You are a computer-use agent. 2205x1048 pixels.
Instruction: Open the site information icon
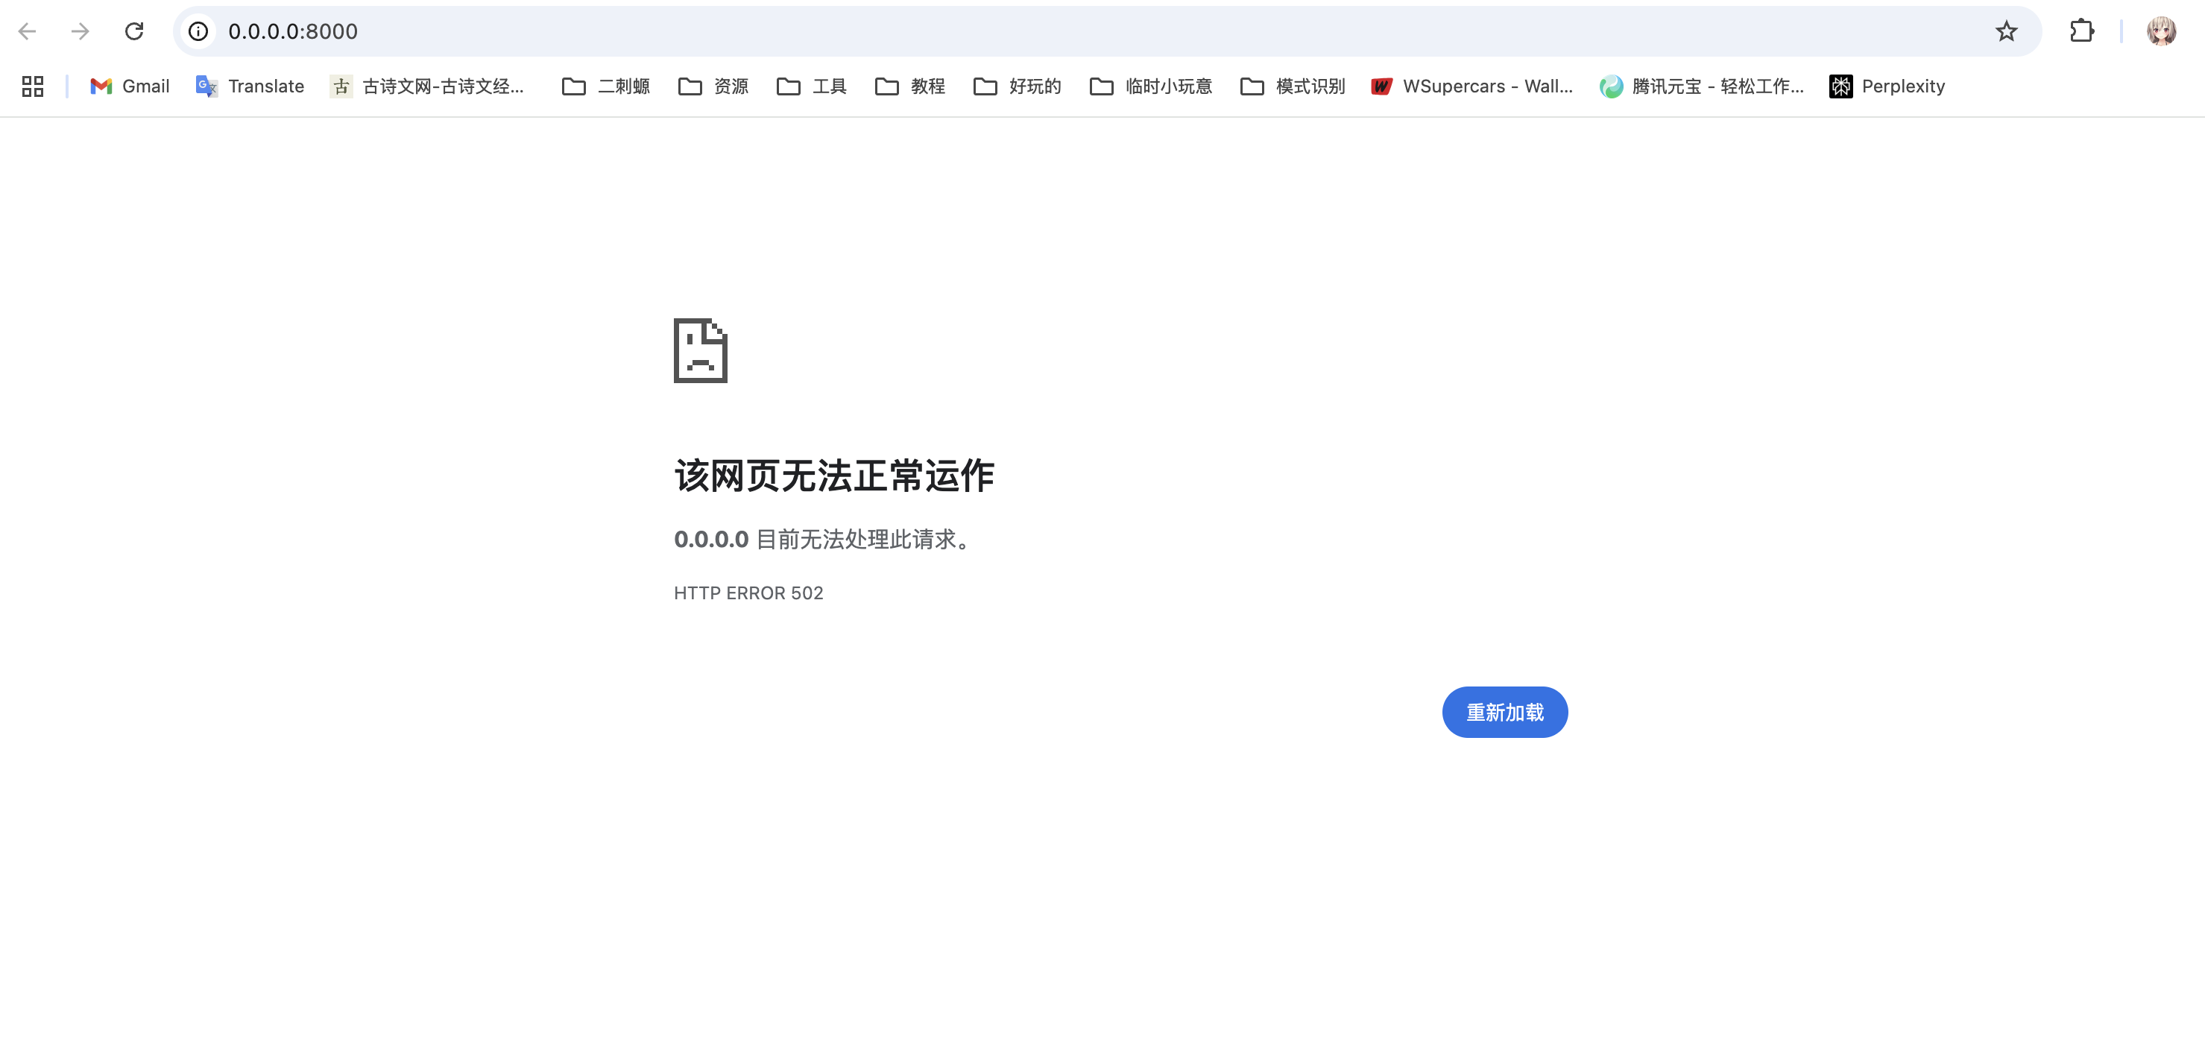(198, 32)
